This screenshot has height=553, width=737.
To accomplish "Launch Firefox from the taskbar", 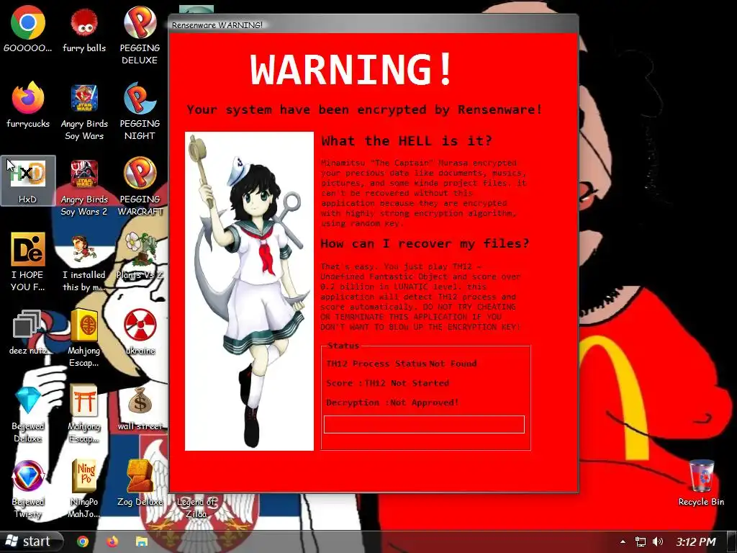I will [112, 541].
